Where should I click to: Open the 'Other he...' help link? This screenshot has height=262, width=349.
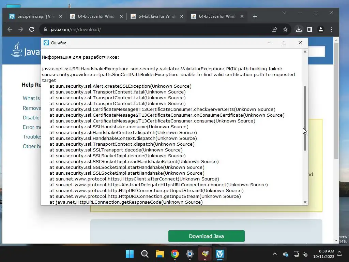point(32,146)
